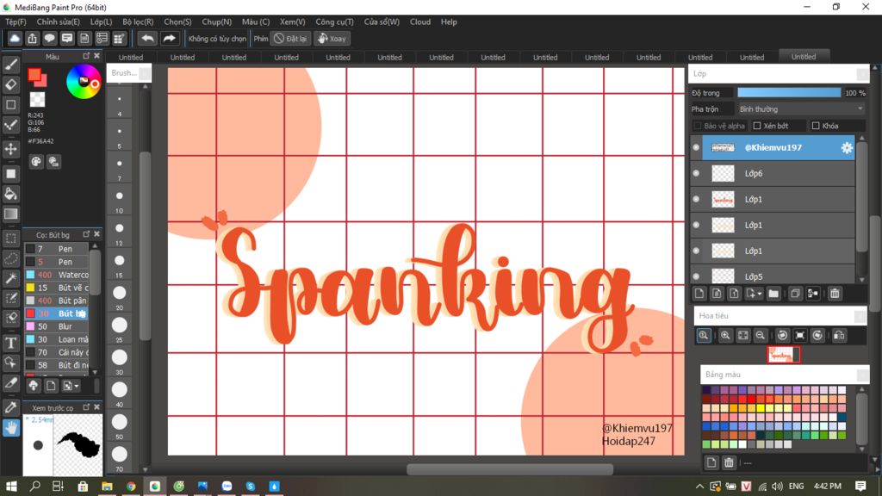This screenshot has height=496, width=882.
Task: Open the Pha trộn blending mode dropdown
Action: [x=801, y=109]
